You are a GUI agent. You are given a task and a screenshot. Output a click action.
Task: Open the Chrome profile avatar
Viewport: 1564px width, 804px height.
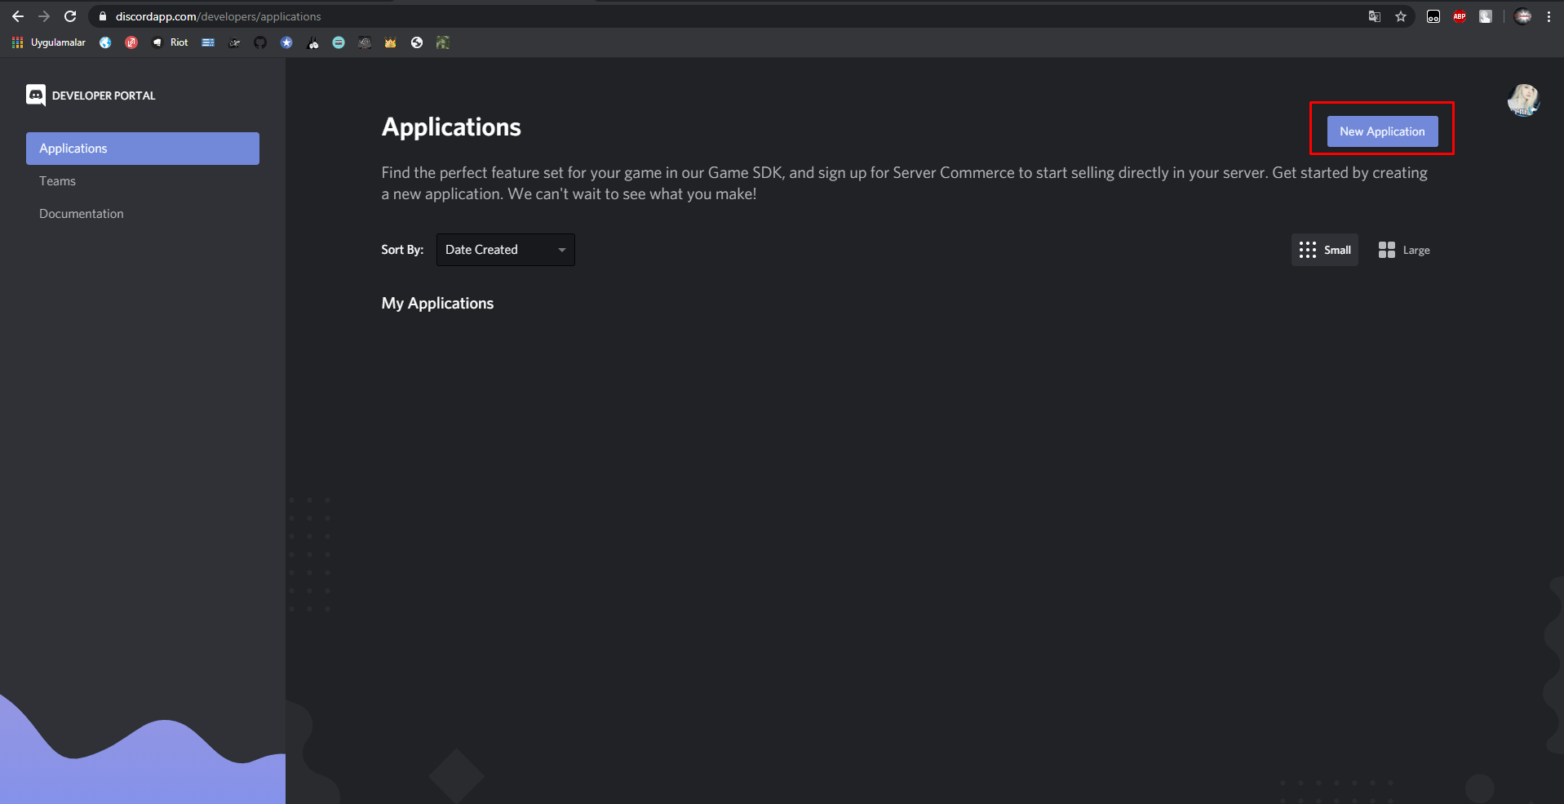click(x=1522, y=16)
